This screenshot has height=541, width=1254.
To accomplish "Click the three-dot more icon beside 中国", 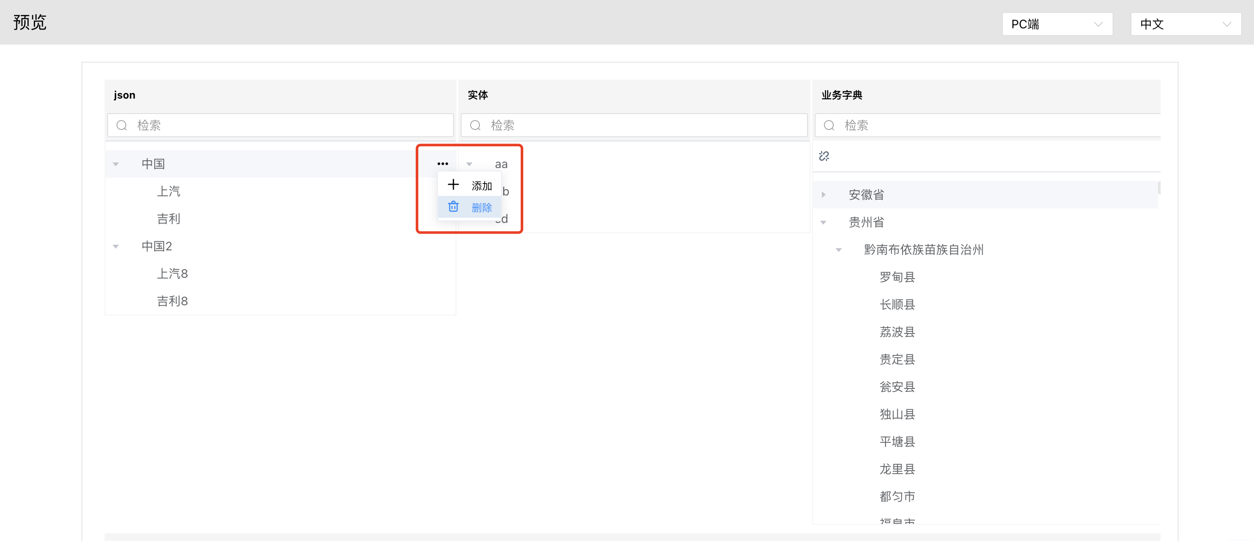I will coord(442,164).
